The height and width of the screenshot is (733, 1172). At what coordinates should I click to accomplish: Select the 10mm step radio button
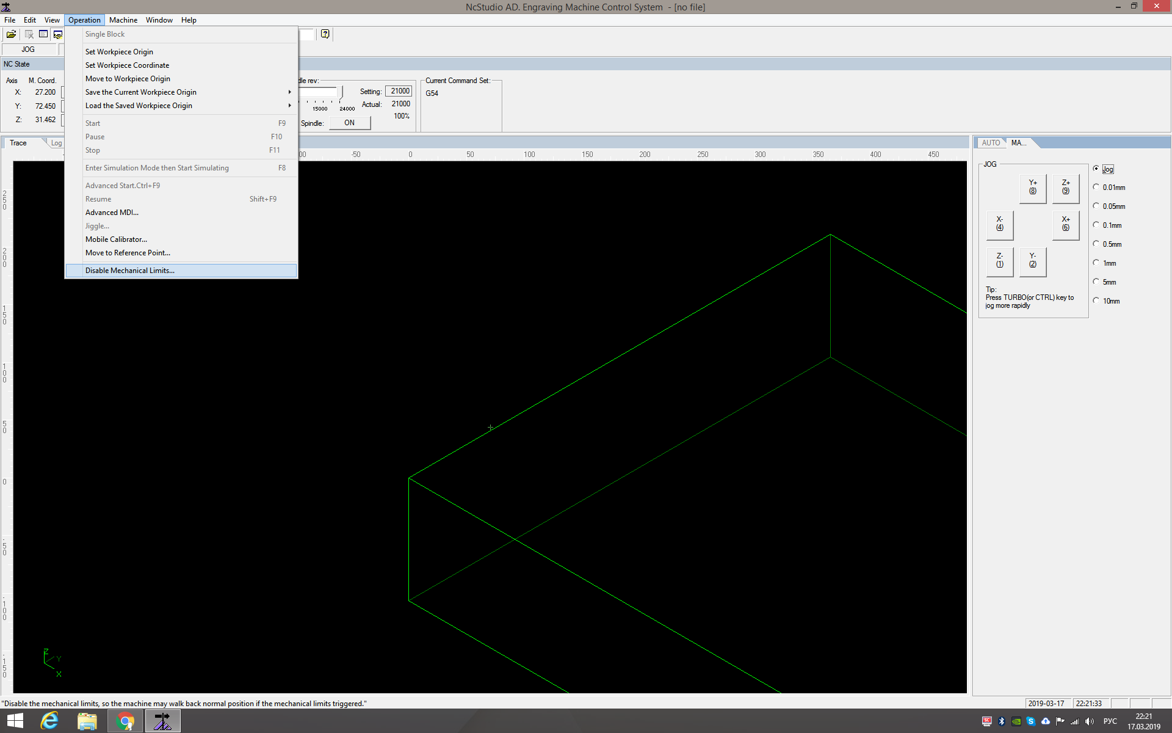coord(1096,301)
